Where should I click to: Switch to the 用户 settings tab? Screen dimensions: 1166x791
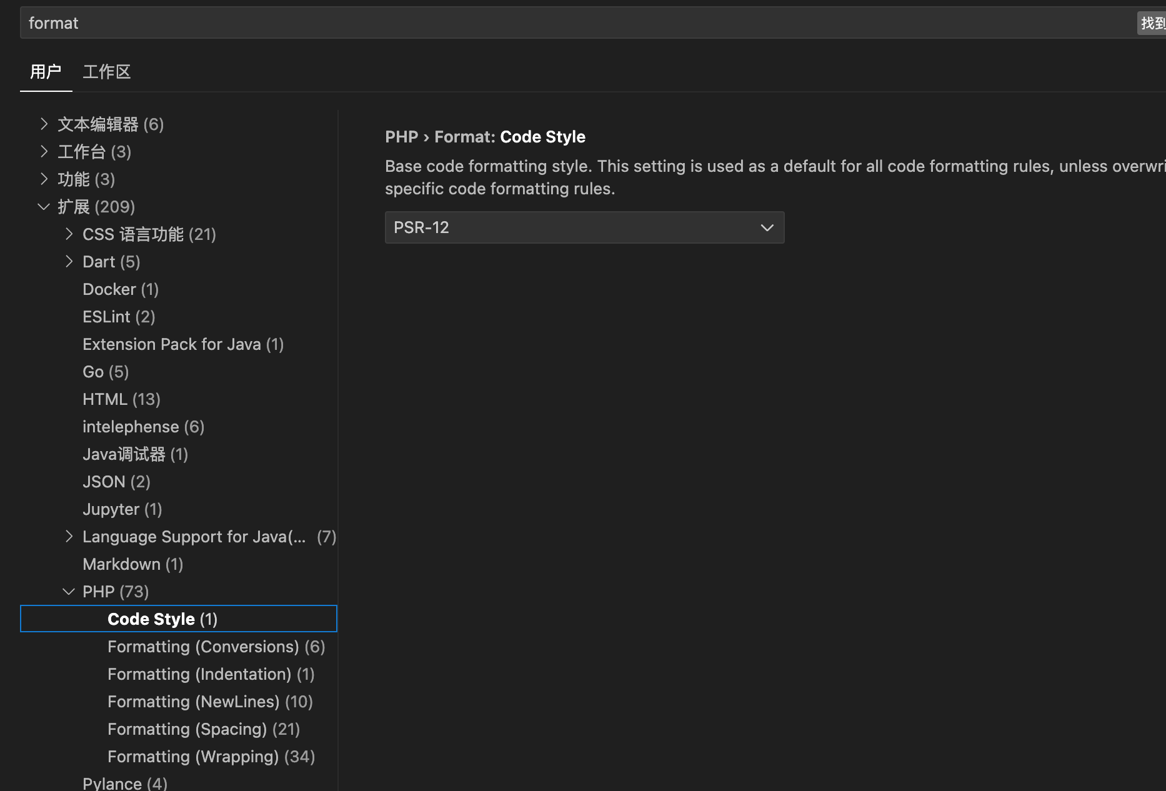tap(46, 72)
